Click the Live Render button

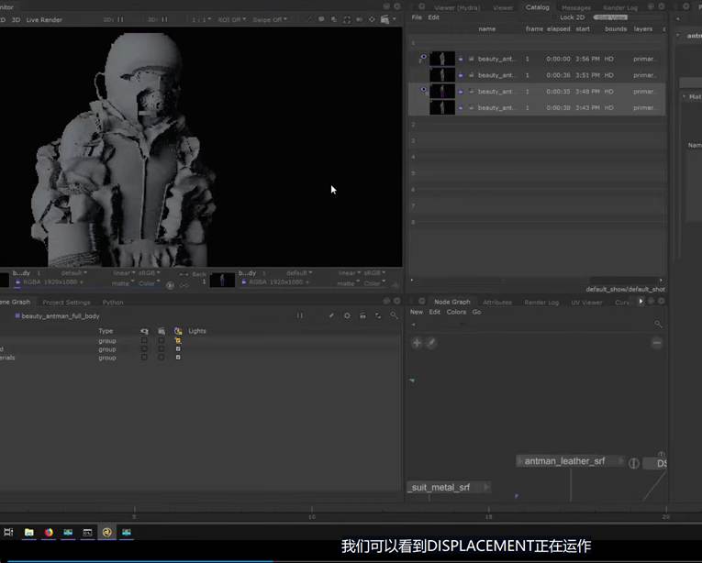[x=45, y=19]
